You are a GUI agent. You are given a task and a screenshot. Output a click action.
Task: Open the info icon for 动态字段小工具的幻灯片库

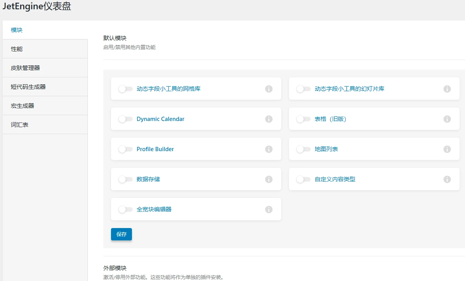[x=447, y=89]
